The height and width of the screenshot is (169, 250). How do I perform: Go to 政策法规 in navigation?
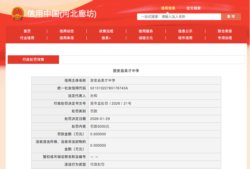pyautogui.click(x=106, y=31)
